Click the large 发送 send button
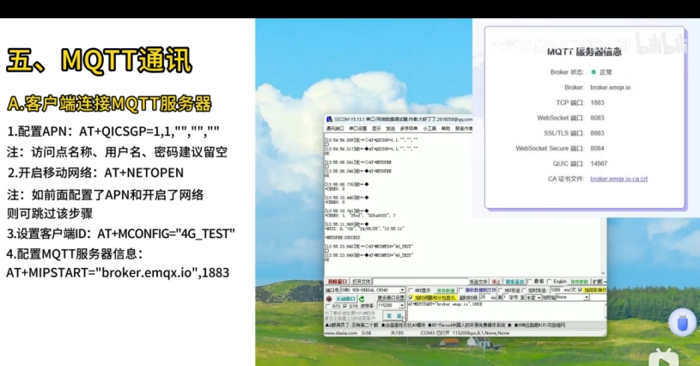The width and height of the screenshot is (700, 366). pos(394,315)
